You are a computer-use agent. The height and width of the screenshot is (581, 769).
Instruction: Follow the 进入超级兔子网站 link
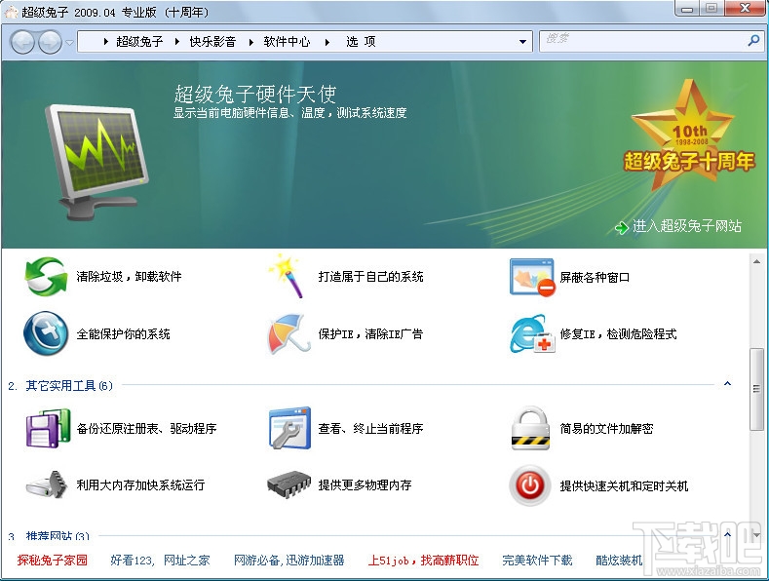click(x=686, y=226)
